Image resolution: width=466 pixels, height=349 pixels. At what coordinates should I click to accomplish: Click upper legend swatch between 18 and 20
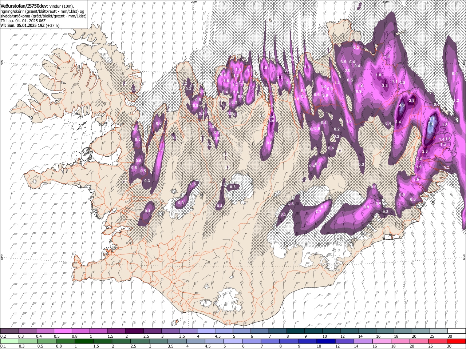pos(402,331)
